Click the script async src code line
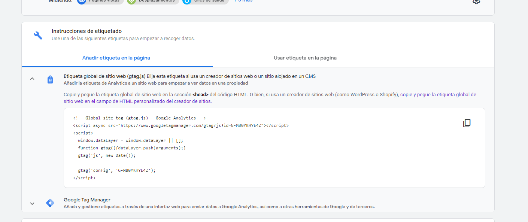 [180, 125]
